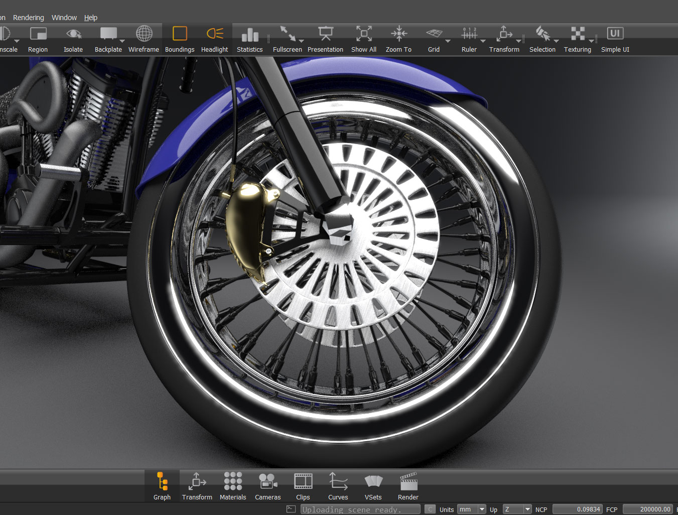Viewport: 678px width, 515px height.
Task: Open the Window menu
Action: 64,18
